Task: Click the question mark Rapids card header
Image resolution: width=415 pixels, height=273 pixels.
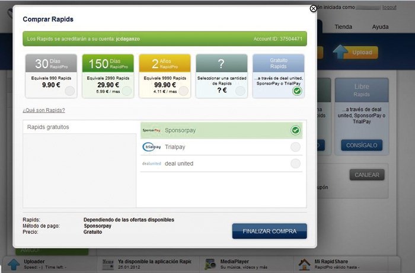Action: (x=222, y=63)
